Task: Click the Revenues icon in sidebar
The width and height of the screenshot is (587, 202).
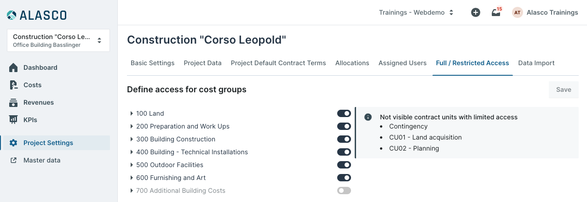Action: (x=13, y=102)
